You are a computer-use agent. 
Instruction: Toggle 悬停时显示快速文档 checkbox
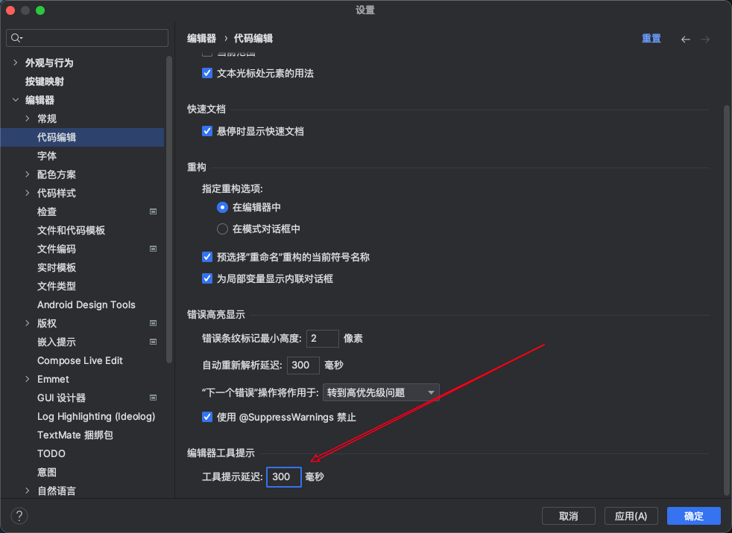click(x=208, y=131)
